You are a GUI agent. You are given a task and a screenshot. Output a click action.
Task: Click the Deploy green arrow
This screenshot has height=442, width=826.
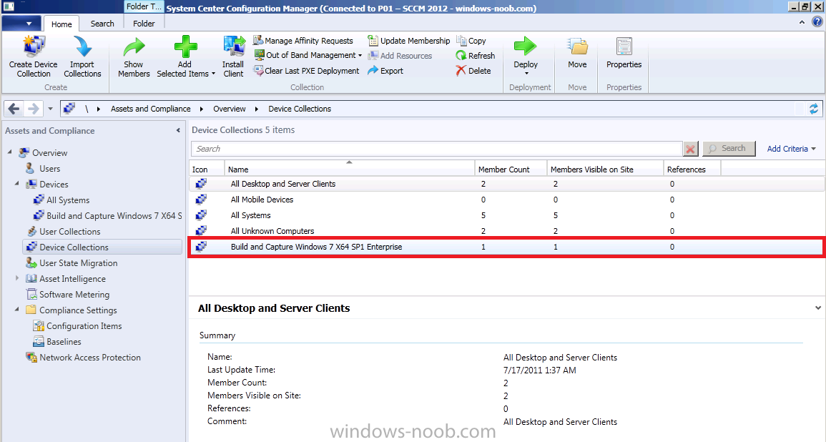[525, 46]
